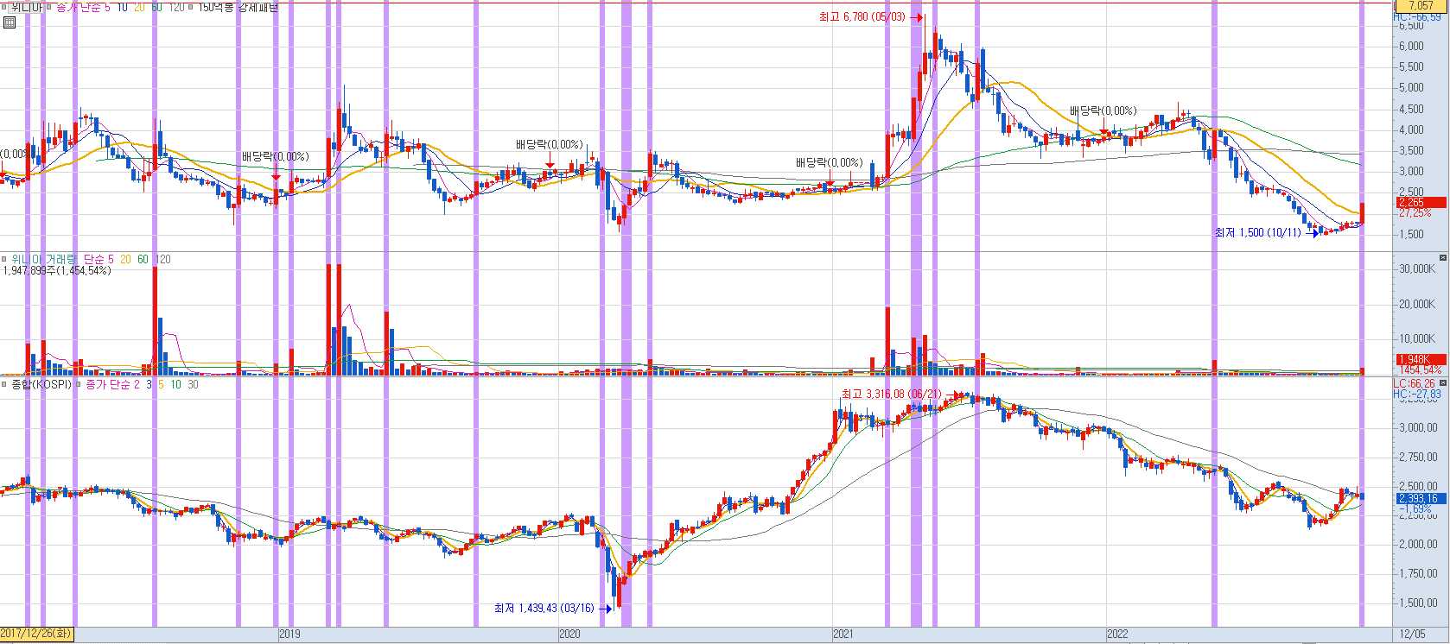Screen dimensions: 1450x644
Task: Click the blue 2,393.16 KOSPI value tag
Action: pyautogui.click(x=1421, y=498)
